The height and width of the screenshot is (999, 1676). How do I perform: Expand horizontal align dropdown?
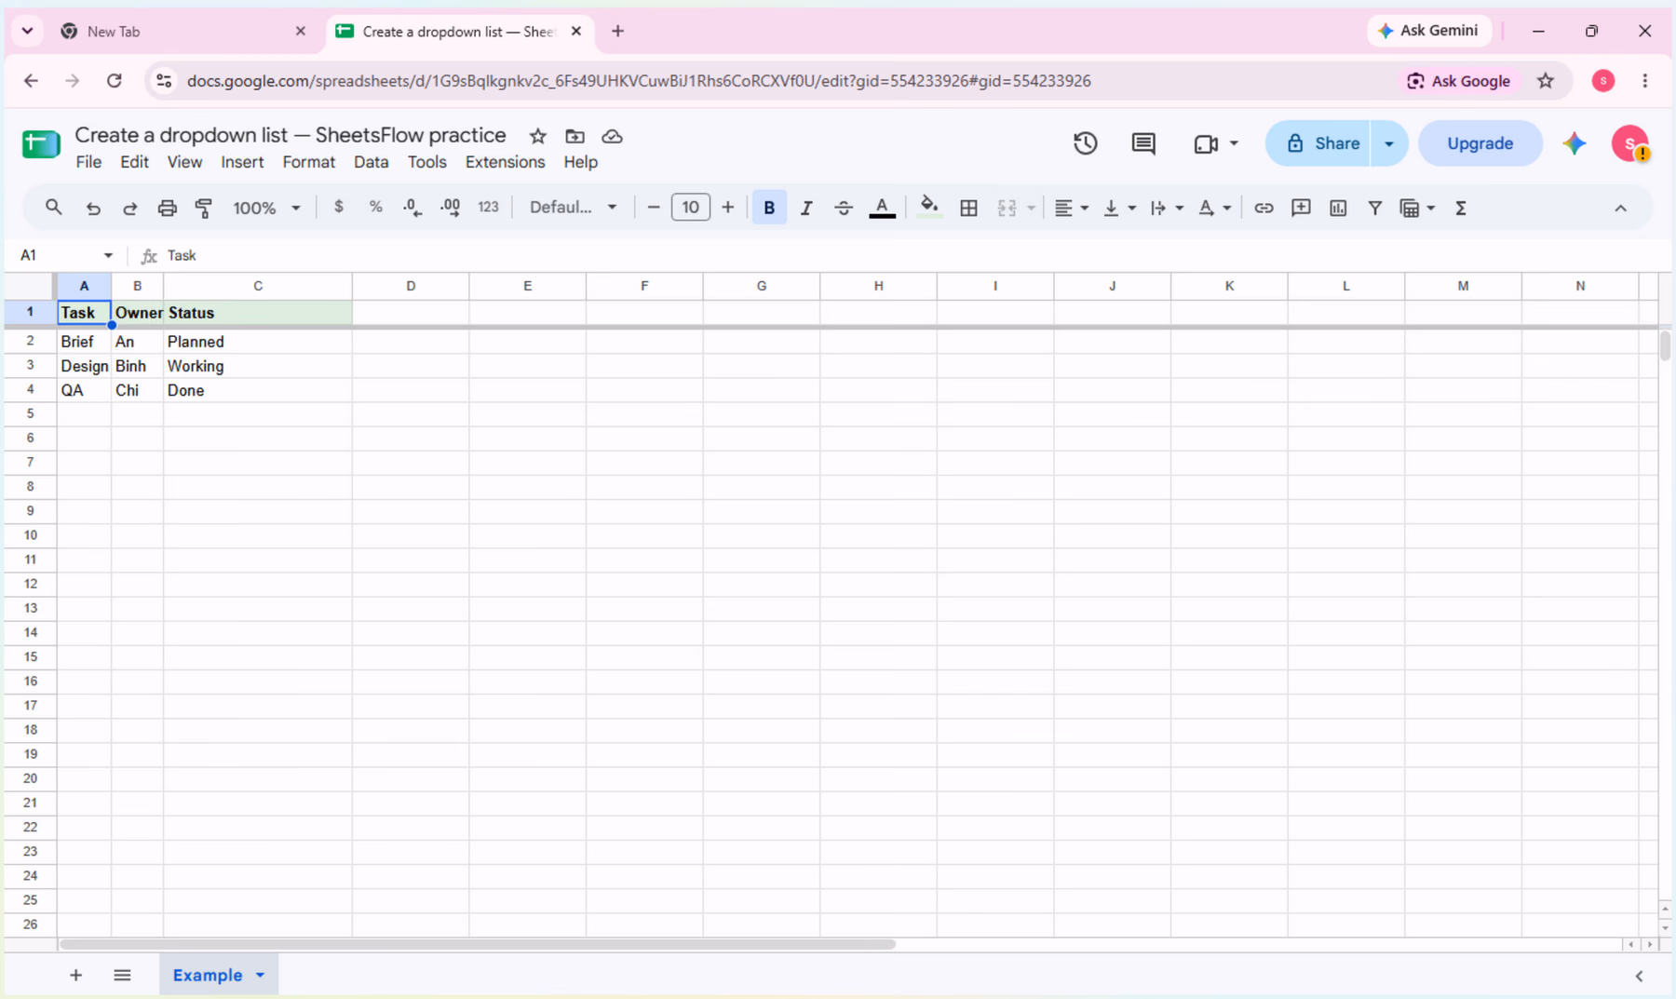click(1084, 208)
